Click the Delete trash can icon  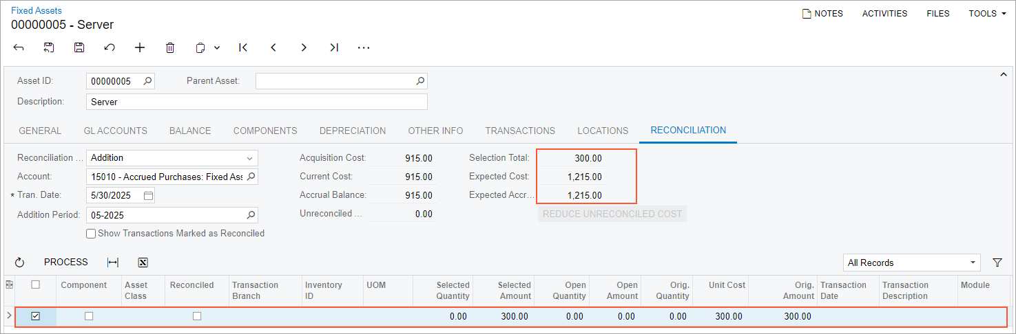[170, 47]
